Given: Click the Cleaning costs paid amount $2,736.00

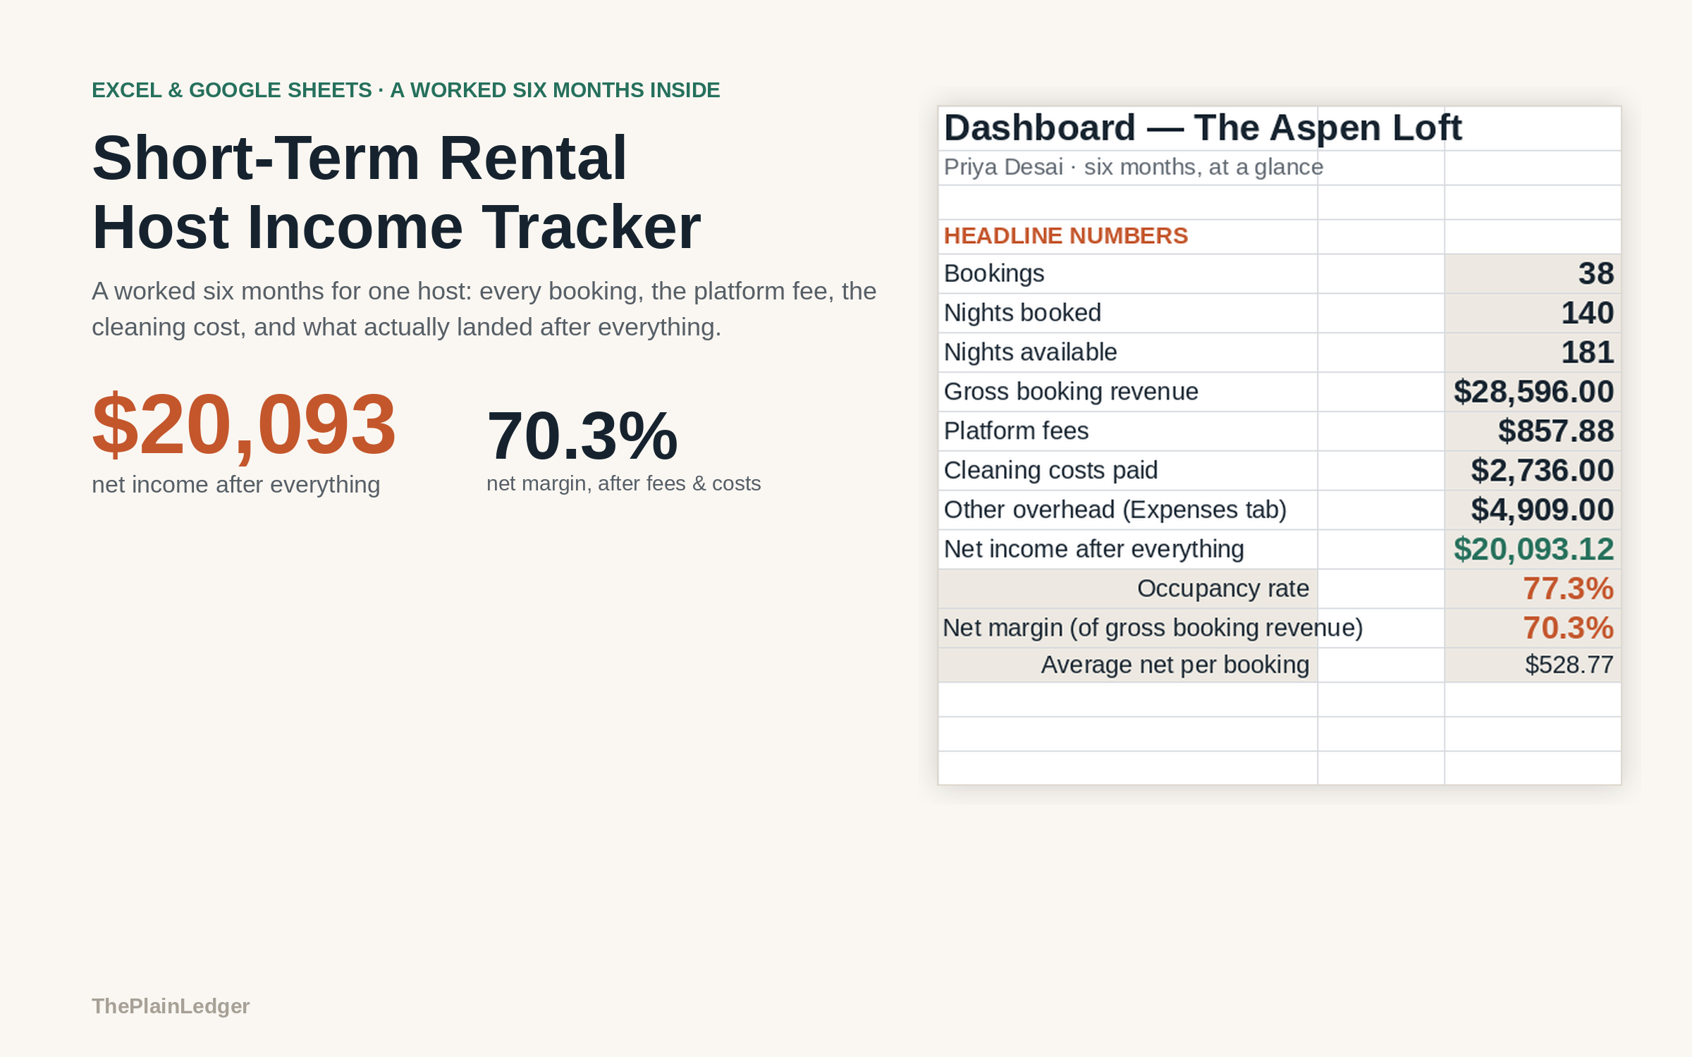Looking at the screenshot, I should 1533,471.
